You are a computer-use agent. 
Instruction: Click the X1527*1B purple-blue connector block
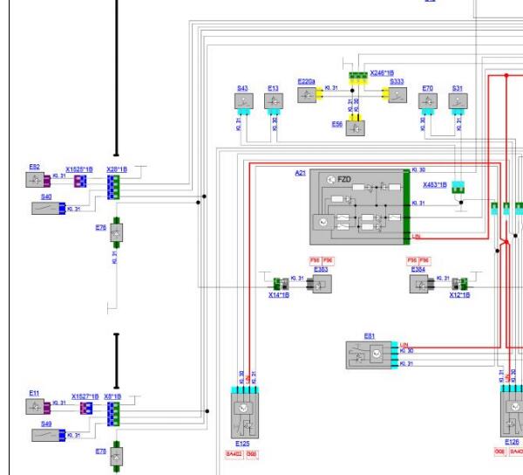[86, 408]
